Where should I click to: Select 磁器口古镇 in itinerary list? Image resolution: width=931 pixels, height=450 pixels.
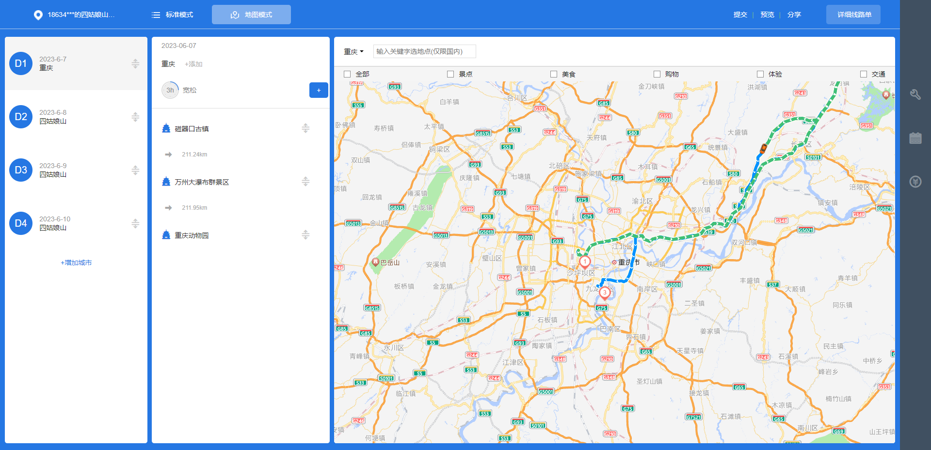click(x=192, y=129)
